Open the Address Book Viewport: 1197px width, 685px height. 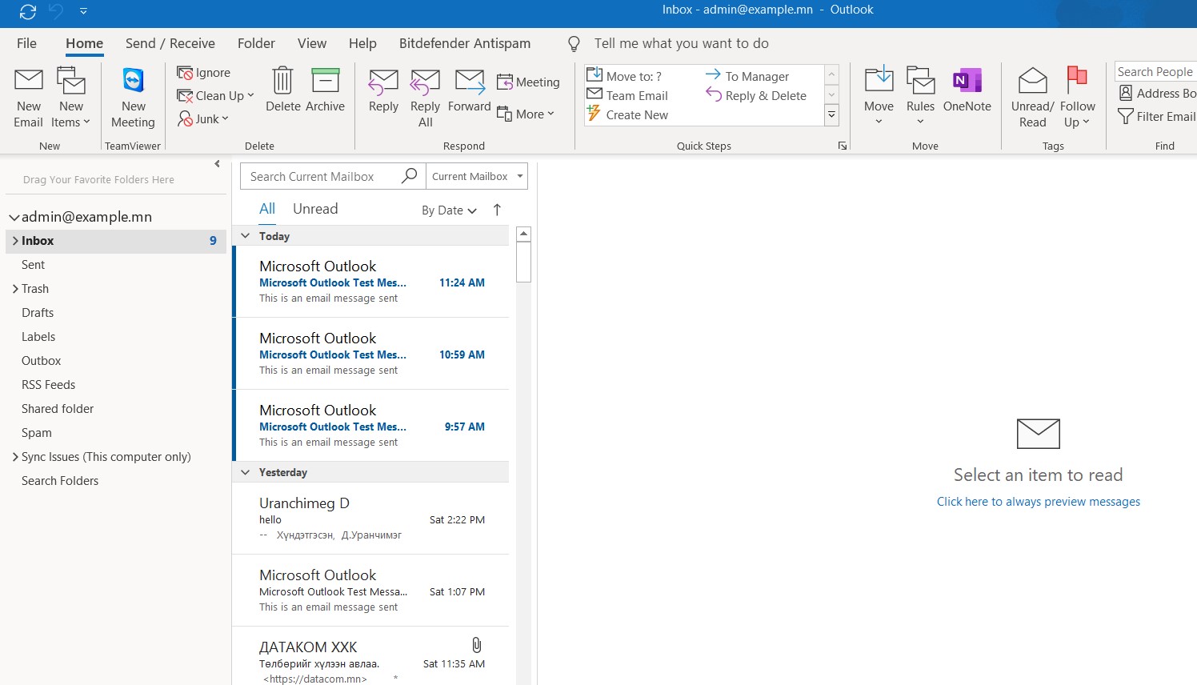click(x=1157, y=94)
